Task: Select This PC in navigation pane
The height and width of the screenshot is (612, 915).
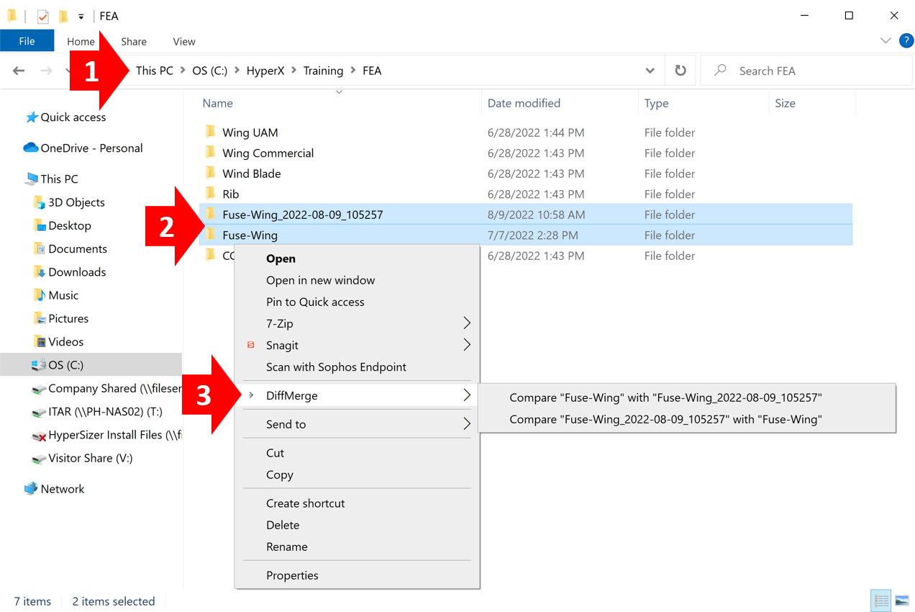Action: pos(59,179)
